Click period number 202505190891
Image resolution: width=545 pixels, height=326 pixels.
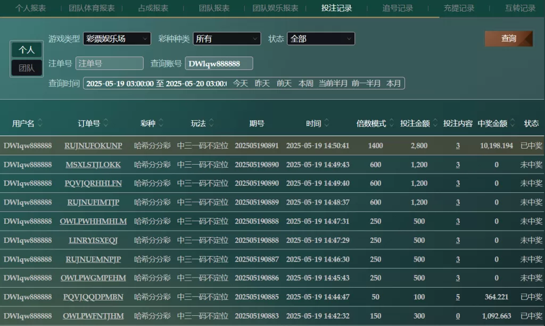(x=257, y=146)
